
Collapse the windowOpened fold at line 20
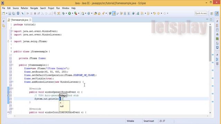click(x=12, y=89)
